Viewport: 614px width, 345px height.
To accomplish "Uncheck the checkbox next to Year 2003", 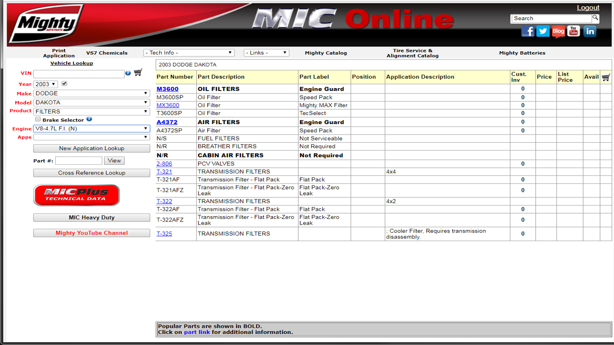I will coord(65,84).
